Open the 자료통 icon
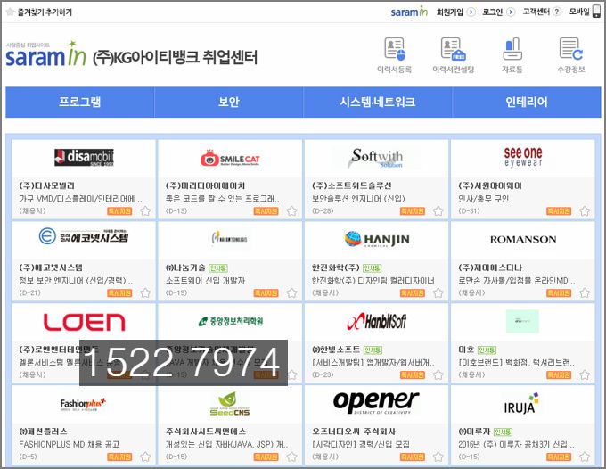Image resolution: width=606 pixels, height=469 pixels. pyautogui.click(x=512, y=49)
